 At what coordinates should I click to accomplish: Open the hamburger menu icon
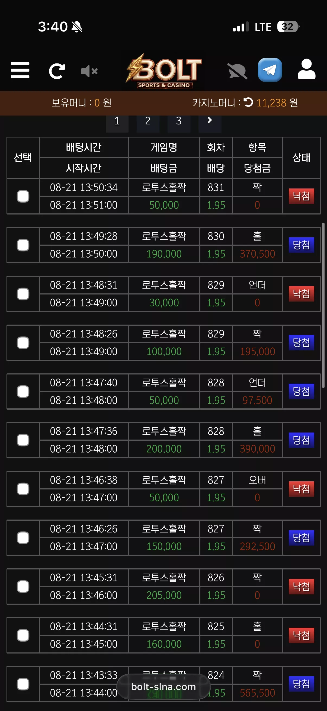20,71
